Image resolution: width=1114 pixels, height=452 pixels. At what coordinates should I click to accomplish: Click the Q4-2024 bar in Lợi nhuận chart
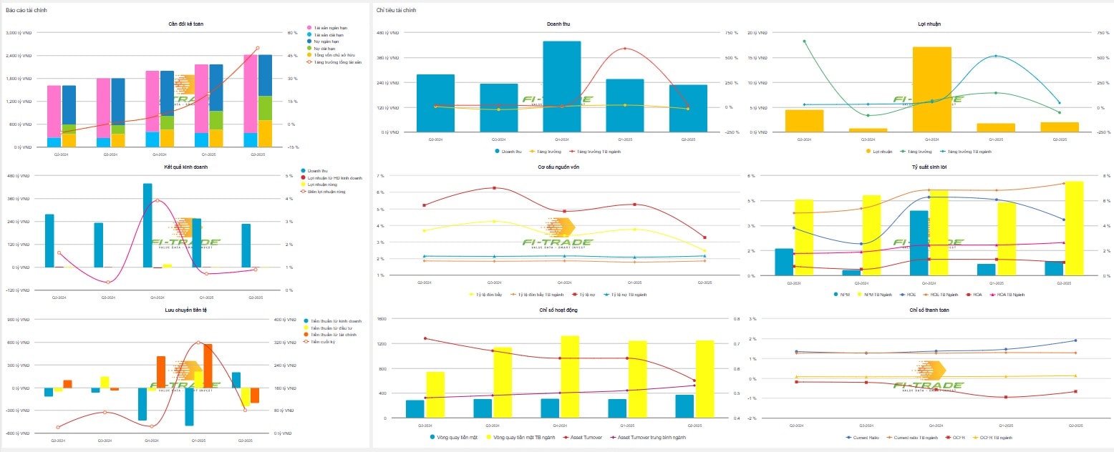(931, 89)
